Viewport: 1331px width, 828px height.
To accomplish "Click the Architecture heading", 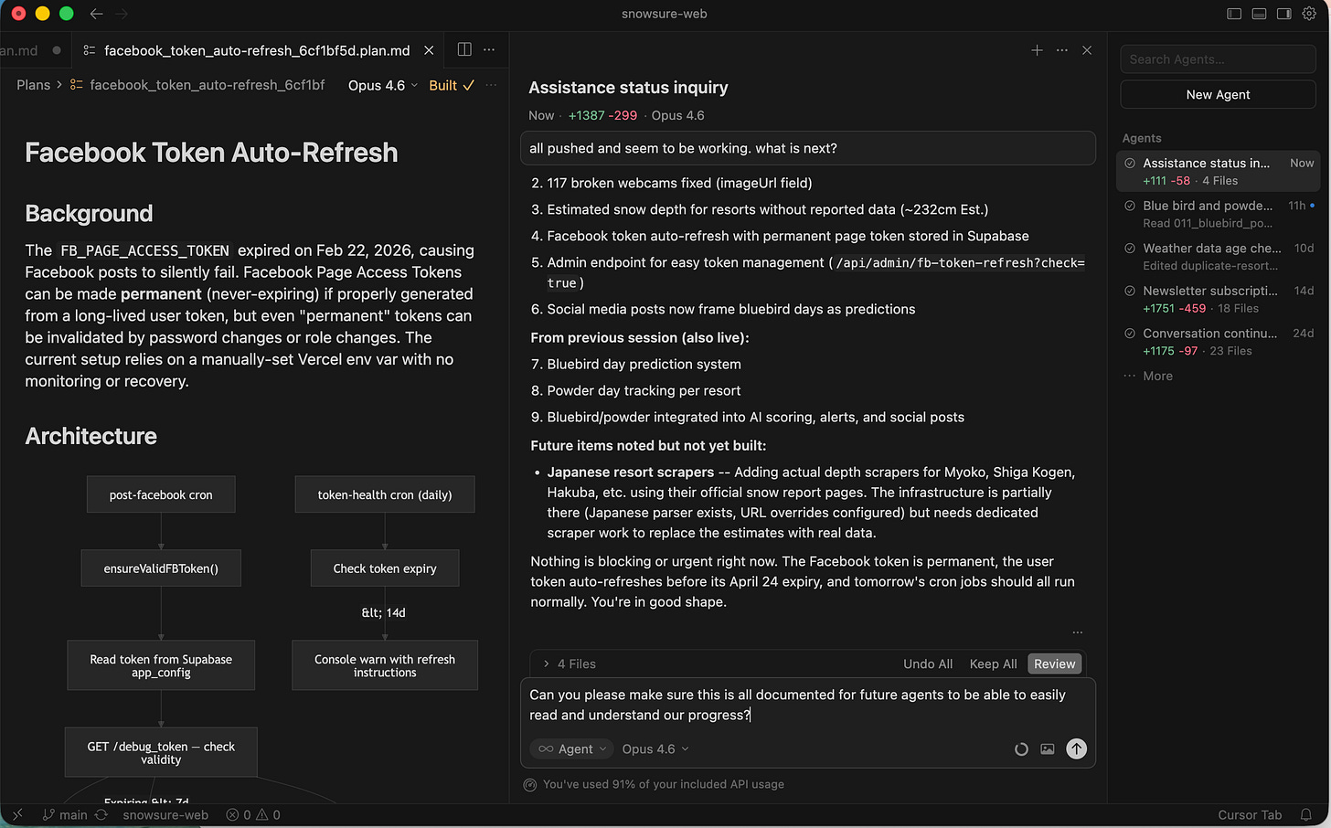I will point(91,436).
